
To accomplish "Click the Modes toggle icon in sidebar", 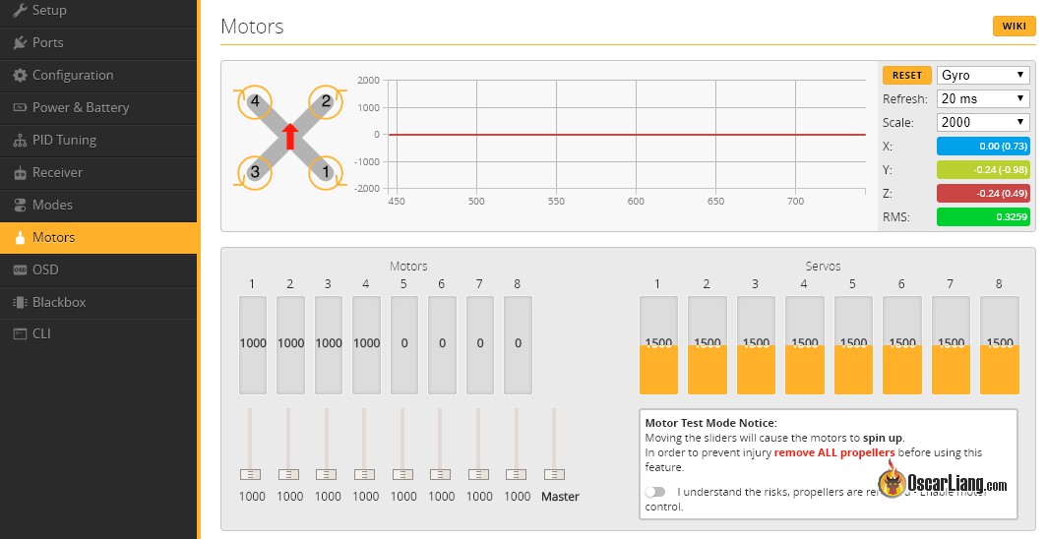I will click(x=20, y=206).
